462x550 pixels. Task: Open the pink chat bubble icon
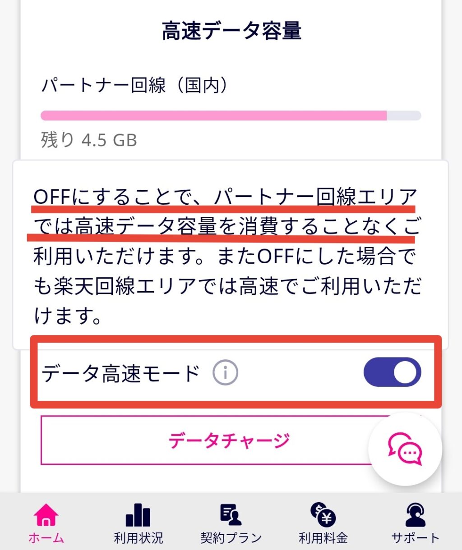coord(405,449)
